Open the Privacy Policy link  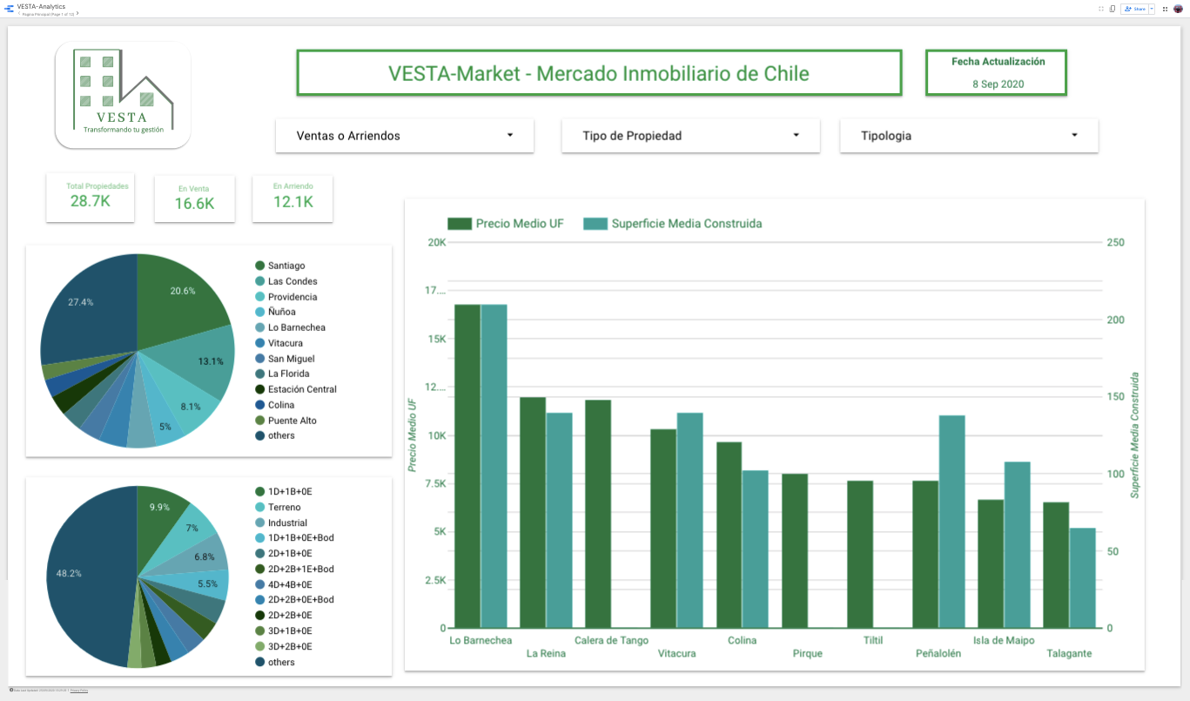[79, 690]
